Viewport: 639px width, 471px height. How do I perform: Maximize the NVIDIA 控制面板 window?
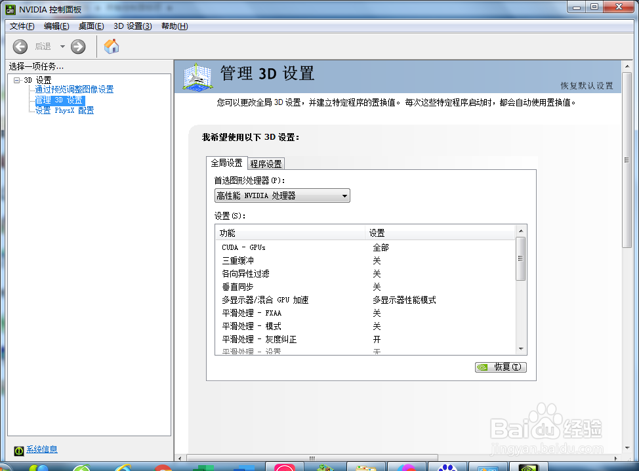tap(594, 7)
